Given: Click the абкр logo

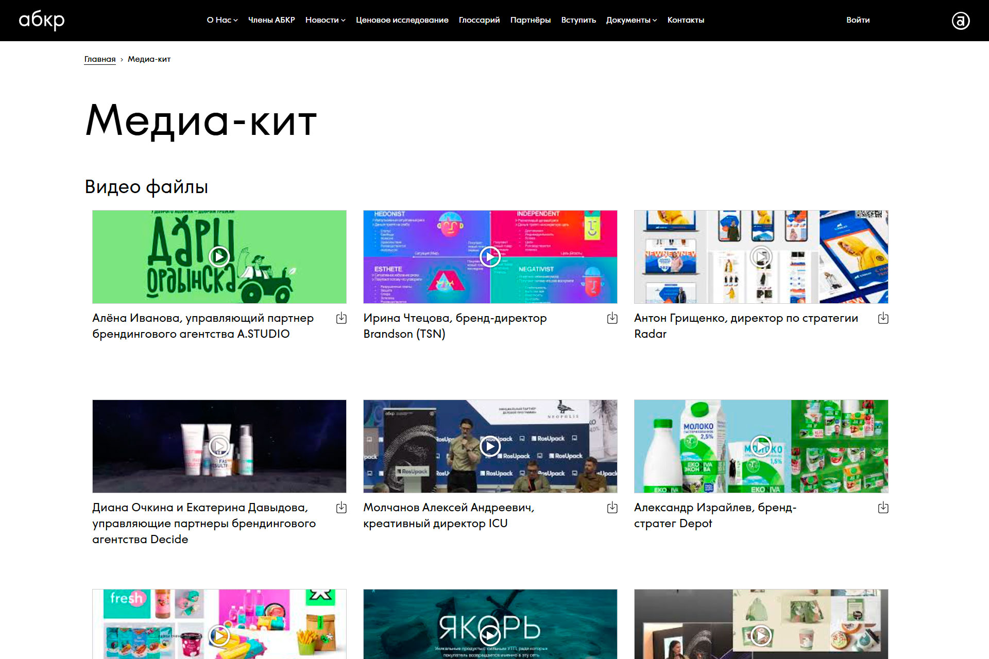Looking at the screenshot, I should [x=42, y=21].
